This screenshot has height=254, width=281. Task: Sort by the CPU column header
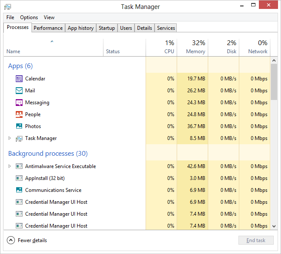click(161, 48)
